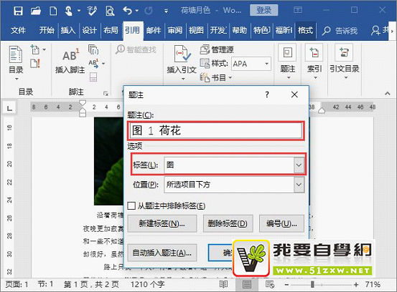This screenshot has width=397, height=292.
Task: Click Update Table icon with exclamation mark
Action: pos(35,64)
